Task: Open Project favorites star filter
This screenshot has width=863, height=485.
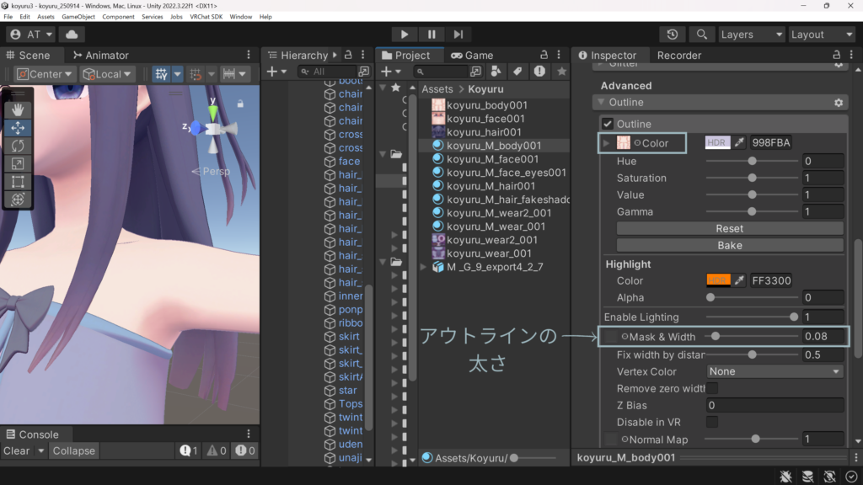Action: (x=561, y=72)
